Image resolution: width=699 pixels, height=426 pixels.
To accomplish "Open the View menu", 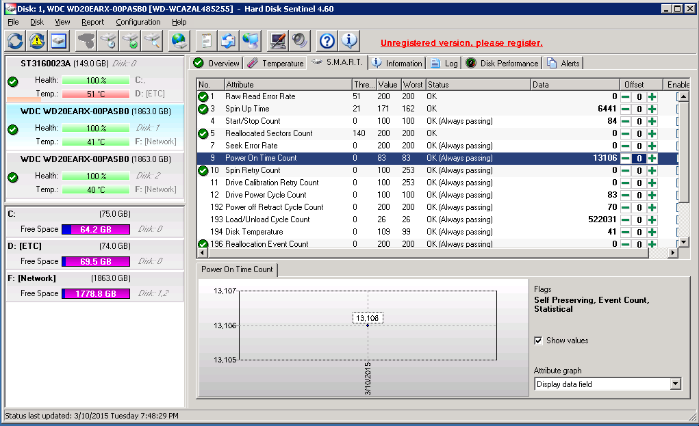I will click(x=62, y=22).
